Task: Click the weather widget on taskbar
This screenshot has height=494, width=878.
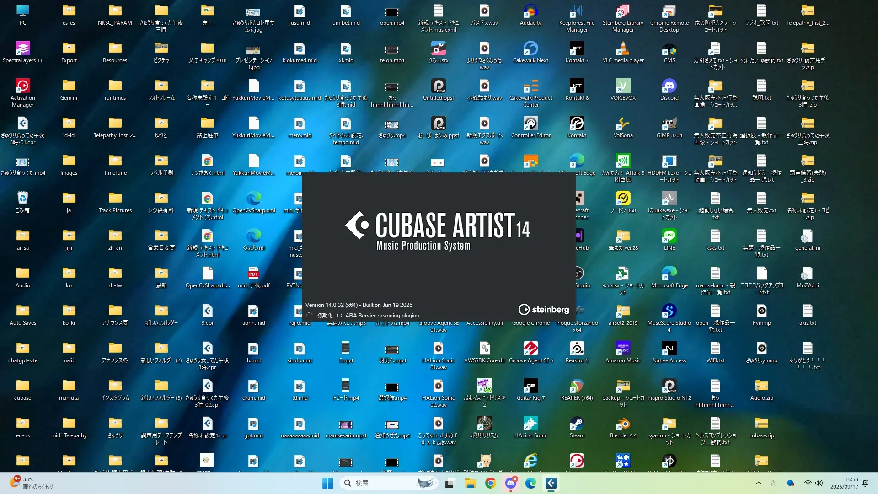Action: point(32,483)
